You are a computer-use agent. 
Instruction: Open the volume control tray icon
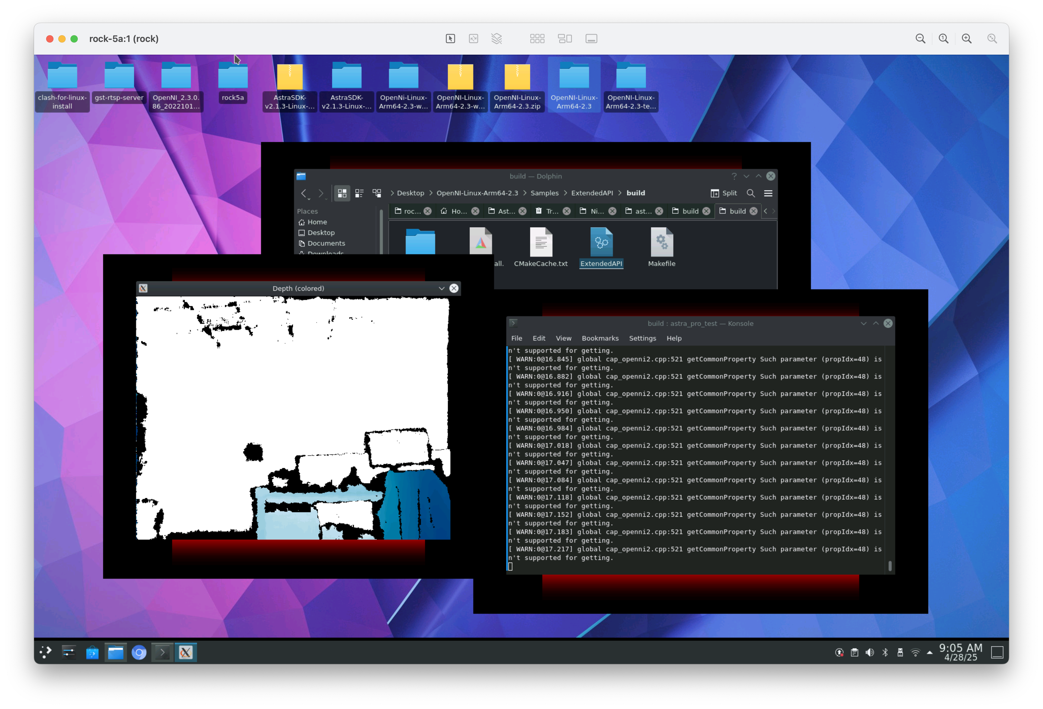click(x=869, y=652)
